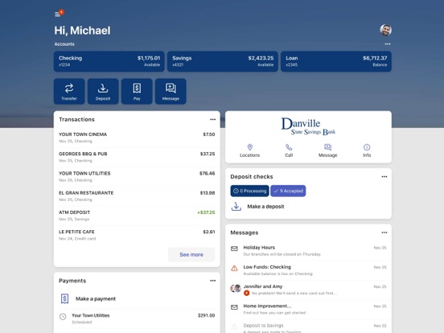444x333 pixels.
Task: Click the Low Funds warning triangle icon
Action: tap(234, 268)
